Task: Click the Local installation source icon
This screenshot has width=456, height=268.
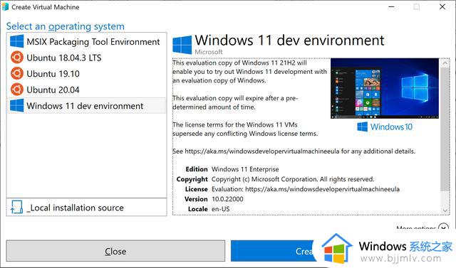Action: (x=16, y=207)
